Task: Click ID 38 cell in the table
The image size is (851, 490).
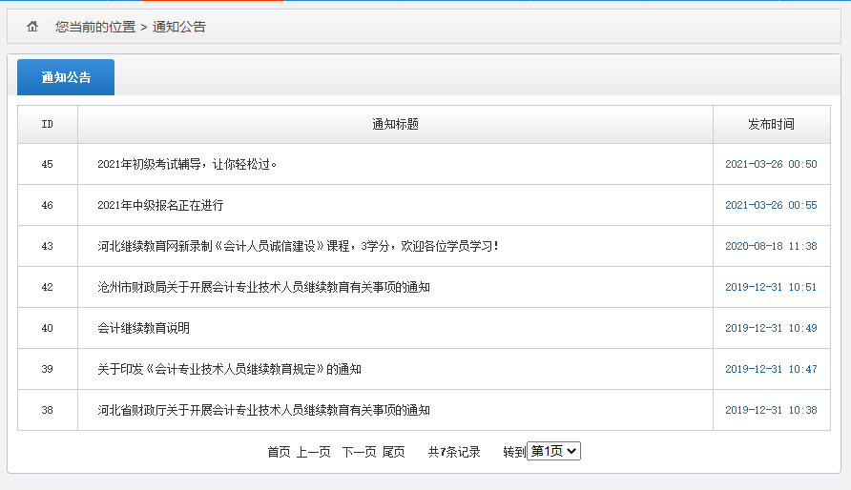Action: (48, 410)
